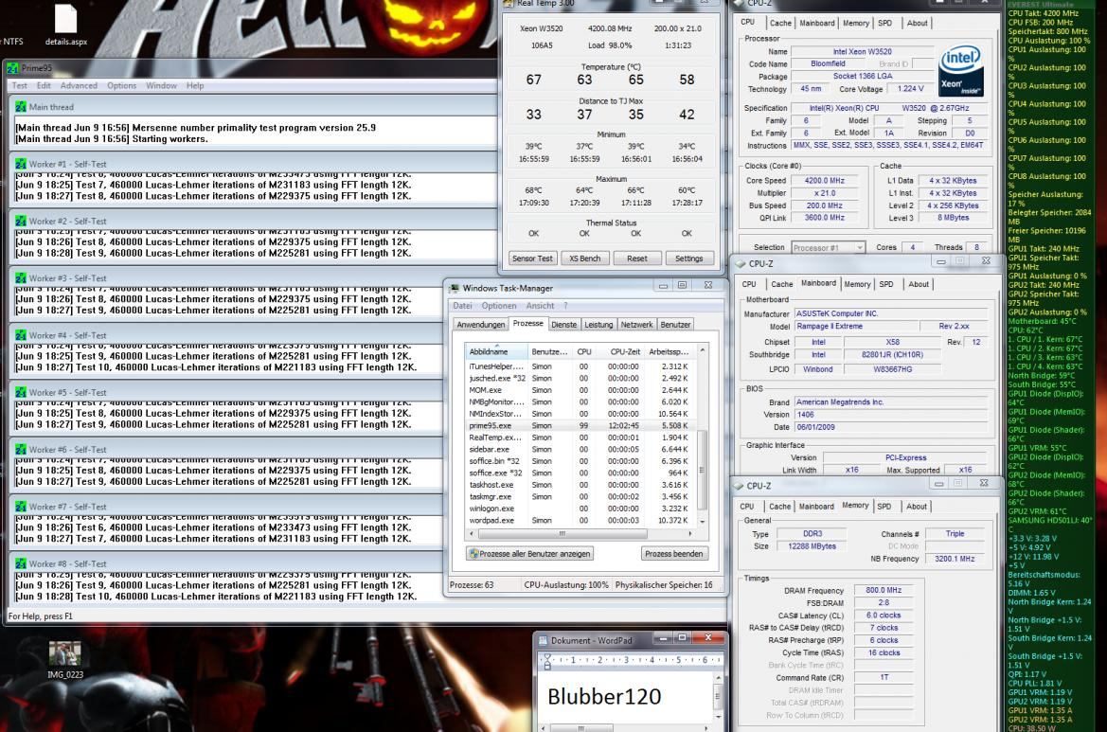Click the Core Speed 4200.0 MHz field
Image resolution: width=1107 pixels, height=732 pixels.
pos(825,181)
